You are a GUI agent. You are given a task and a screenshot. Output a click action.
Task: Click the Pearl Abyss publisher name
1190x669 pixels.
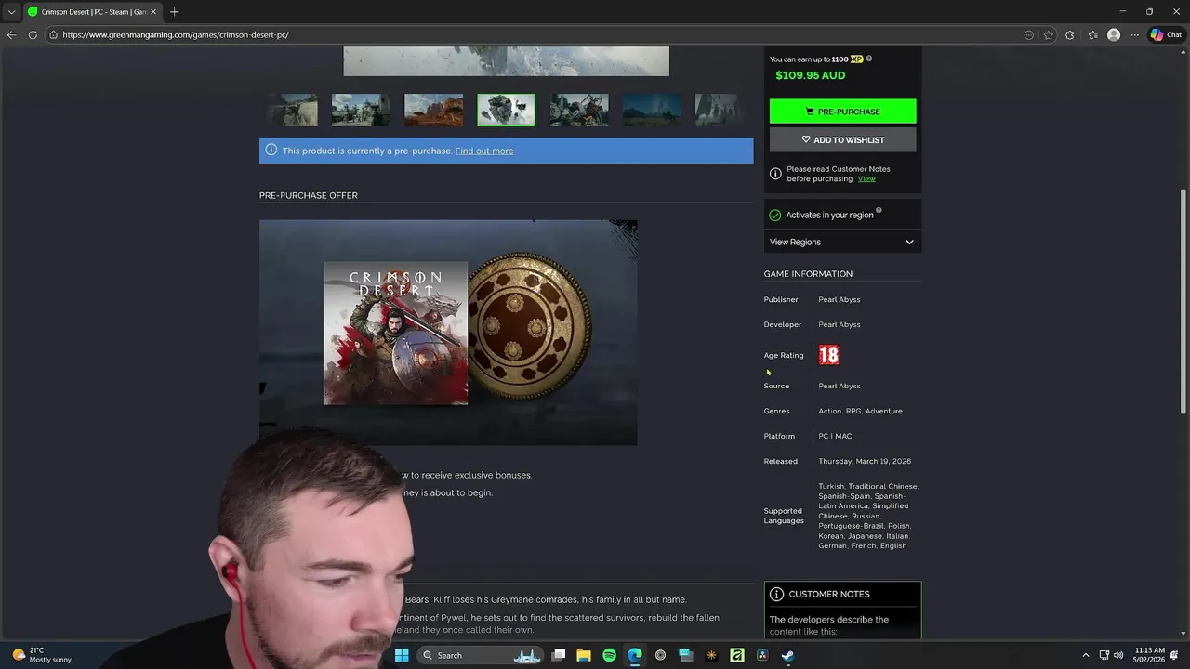840,299
